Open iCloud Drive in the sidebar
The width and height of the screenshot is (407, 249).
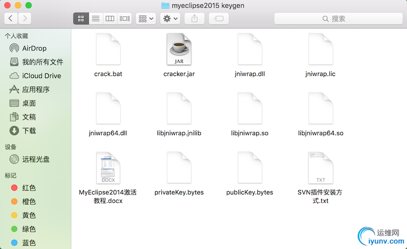pyautogui.click(x=35, y=76)
